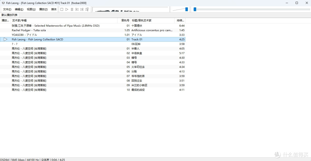311x161 pixels.
Task: Pause the current track
Action: [72, 9]
